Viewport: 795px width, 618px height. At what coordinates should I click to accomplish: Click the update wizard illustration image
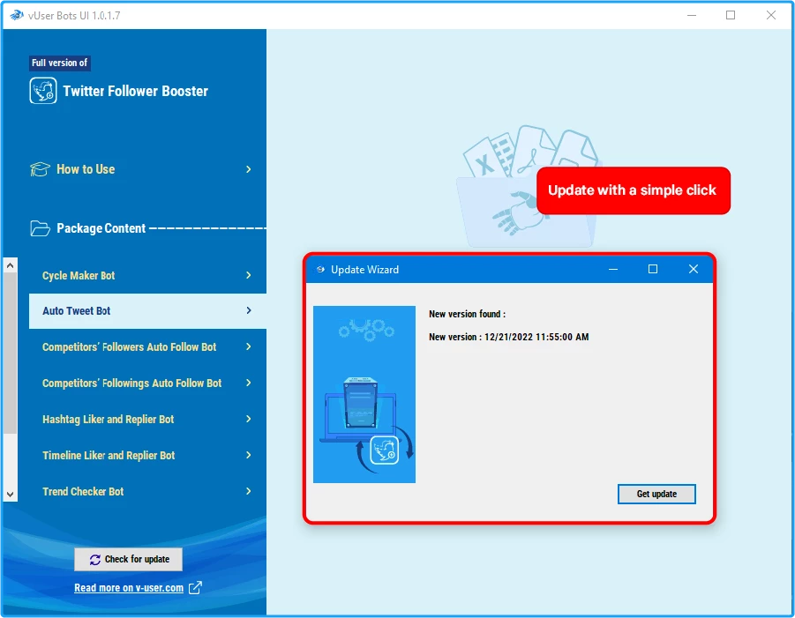(364, 394)
